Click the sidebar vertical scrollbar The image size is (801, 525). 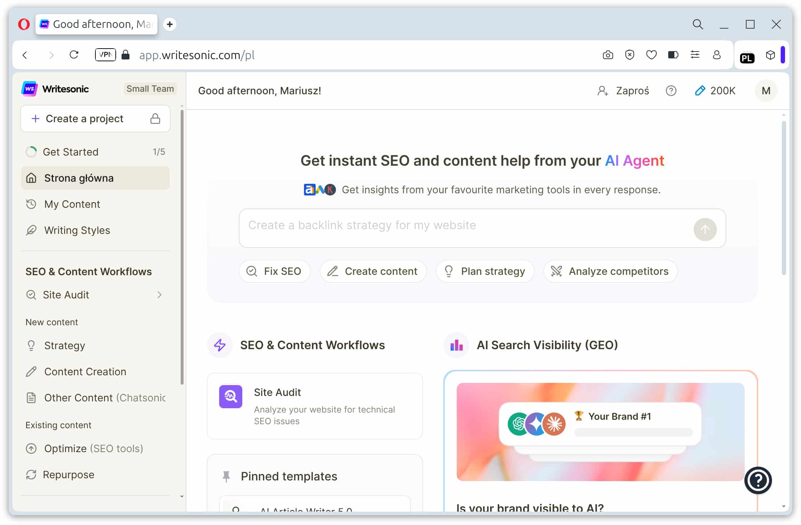(x=182, y=247)
